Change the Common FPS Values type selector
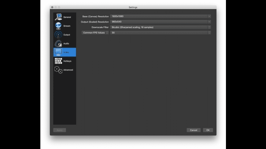Viewport: 266px width, 149px height. (95, 33)
